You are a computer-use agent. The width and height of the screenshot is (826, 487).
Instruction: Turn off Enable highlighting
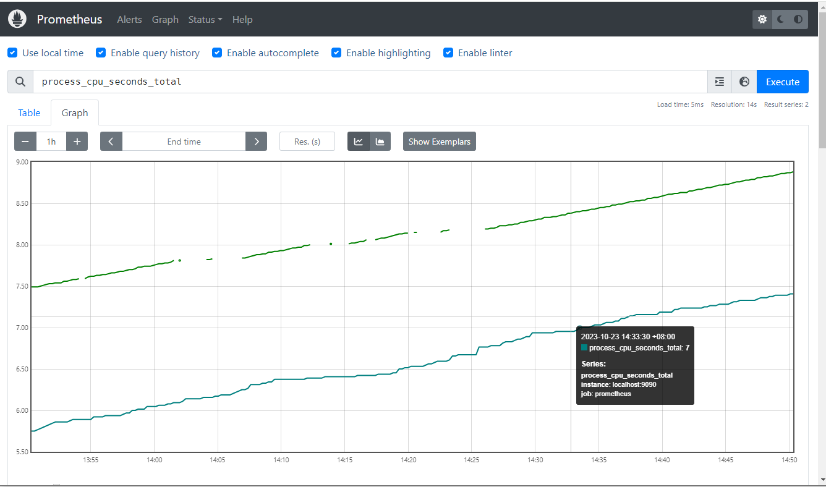336,53
